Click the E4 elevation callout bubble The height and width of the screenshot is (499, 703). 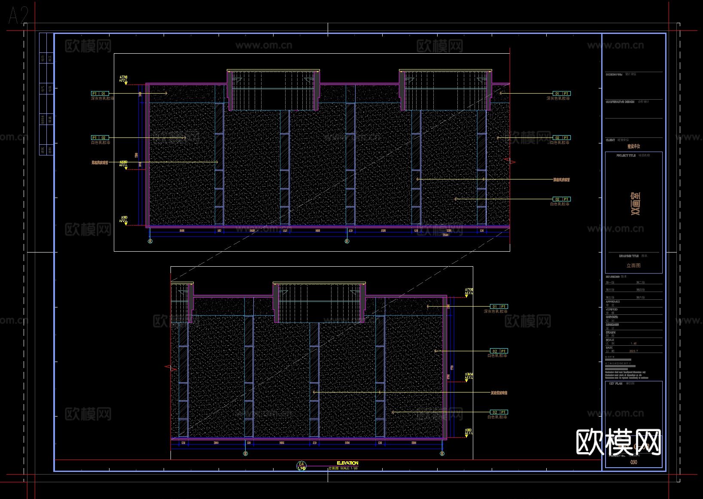301,466
